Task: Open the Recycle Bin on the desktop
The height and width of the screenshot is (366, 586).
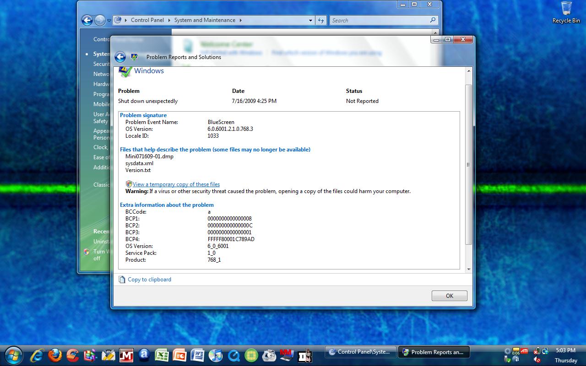Action: (x=566, y=12)
